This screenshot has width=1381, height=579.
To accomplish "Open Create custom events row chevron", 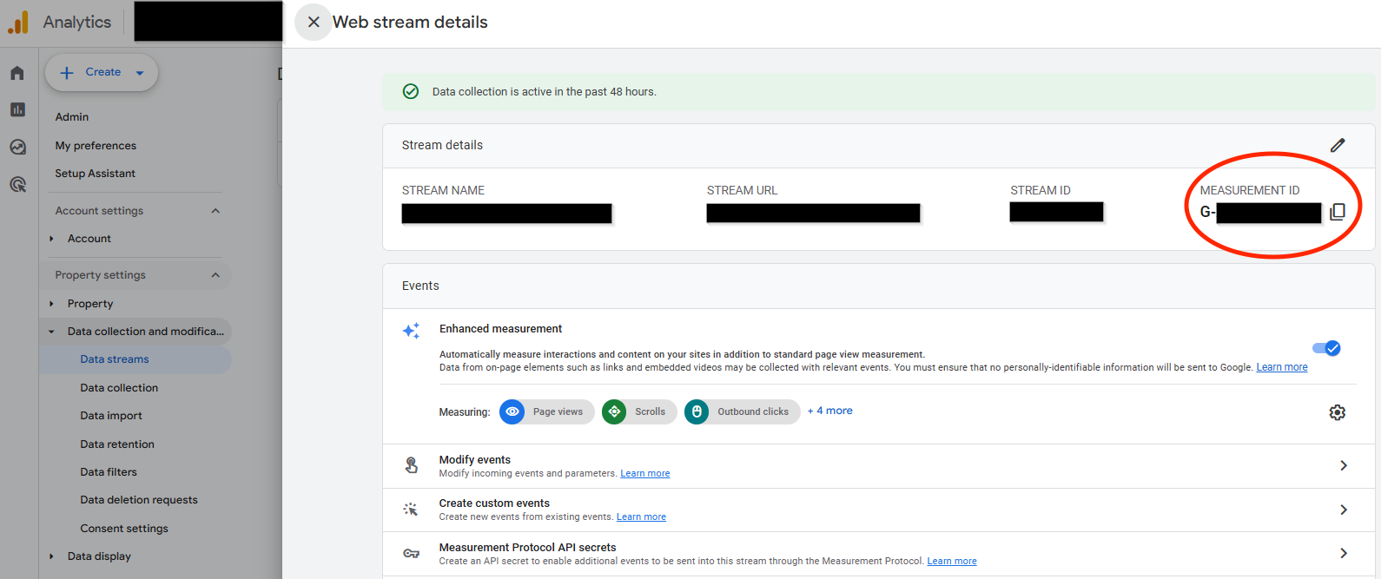I will 1344,510.
